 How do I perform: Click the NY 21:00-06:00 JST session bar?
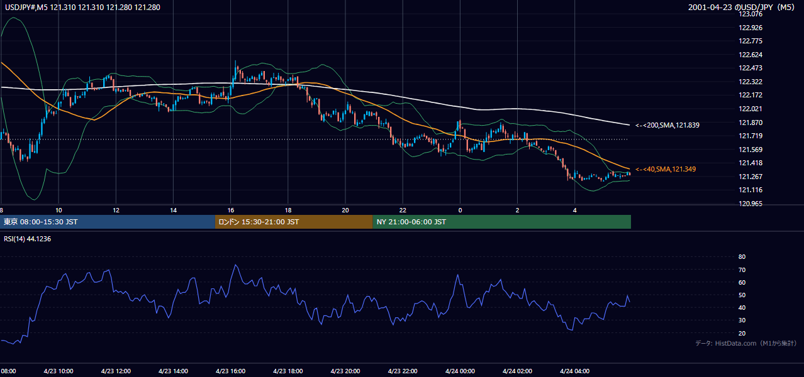tap(502, 222)
